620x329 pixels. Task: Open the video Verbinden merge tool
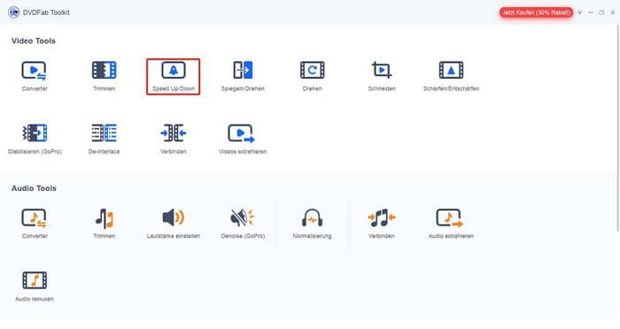tap(174, 139)
